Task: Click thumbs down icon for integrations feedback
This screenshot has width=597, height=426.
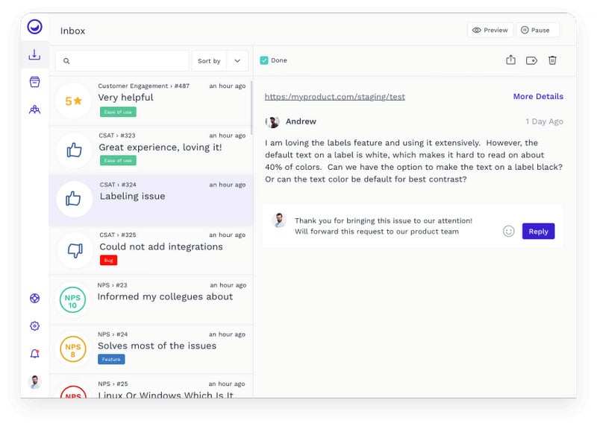Action: click(x=75, y=250)
